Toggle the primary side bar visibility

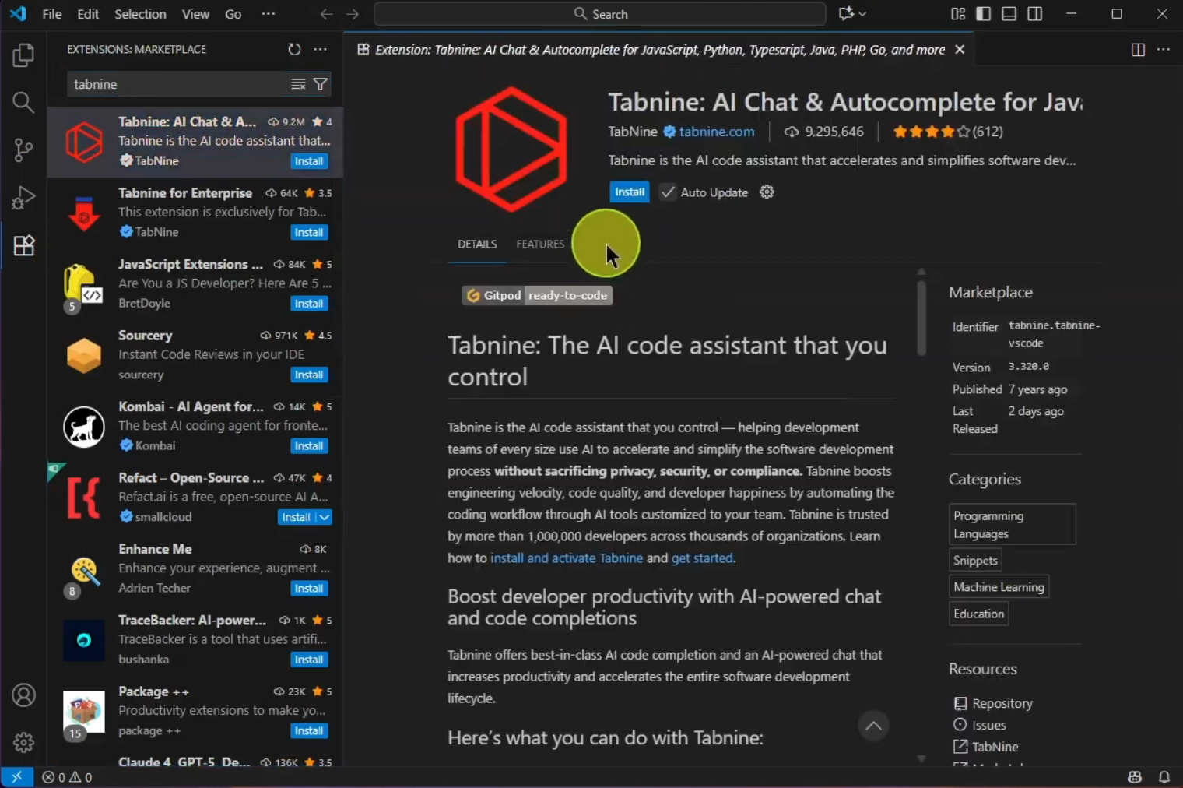coord(984,13)
